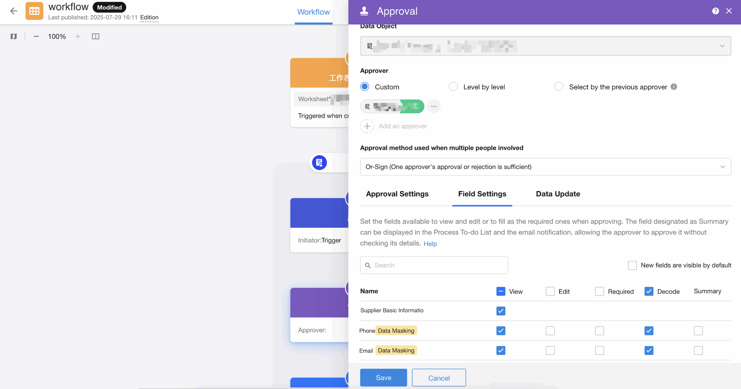Click the blue round approval node icon
Image resolution: width=741 pixels, height=389 pixels.
[x=319, y=163]
